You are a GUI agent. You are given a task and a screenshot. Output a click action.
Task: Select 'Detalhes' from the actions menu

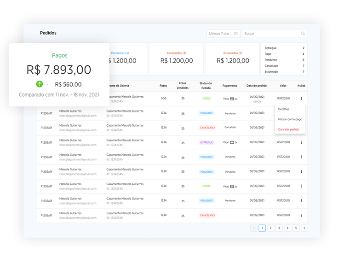pyautogui.click(x=284, y=109)
